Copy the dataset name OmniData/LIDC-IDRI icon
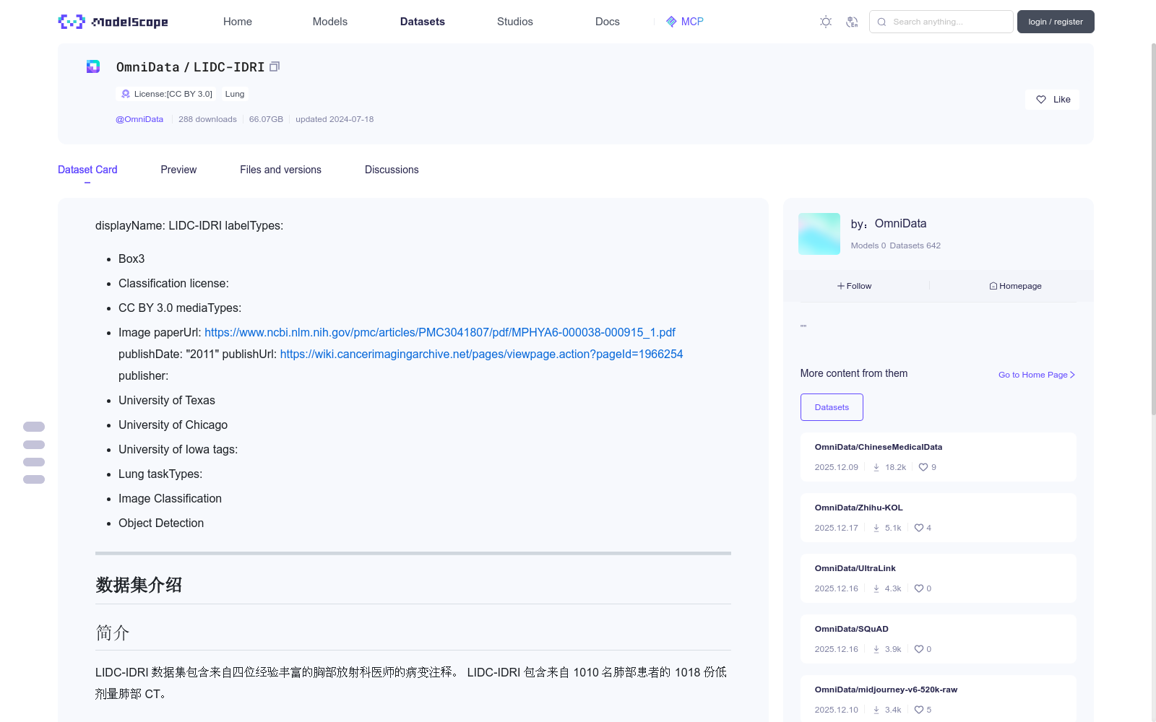 tap(275, 66)
